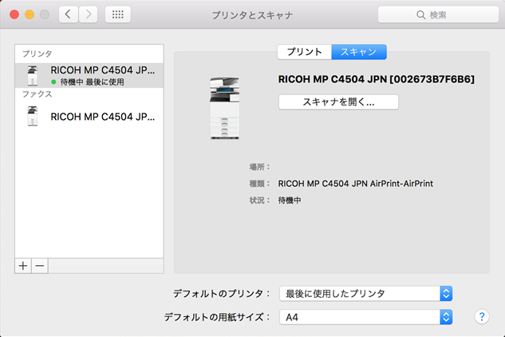Show all preferences via the grid icon
The width and height of the screenshot is (505, 337).
(x=117, y=15)
